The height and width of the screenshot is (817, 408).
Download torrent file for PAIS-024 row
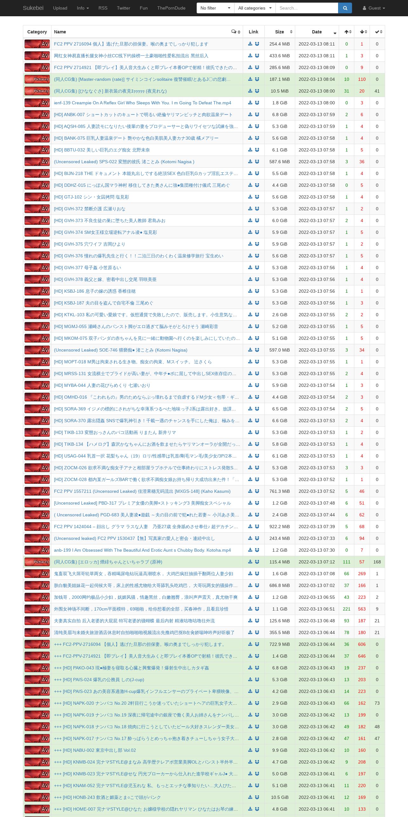(250, 680)
